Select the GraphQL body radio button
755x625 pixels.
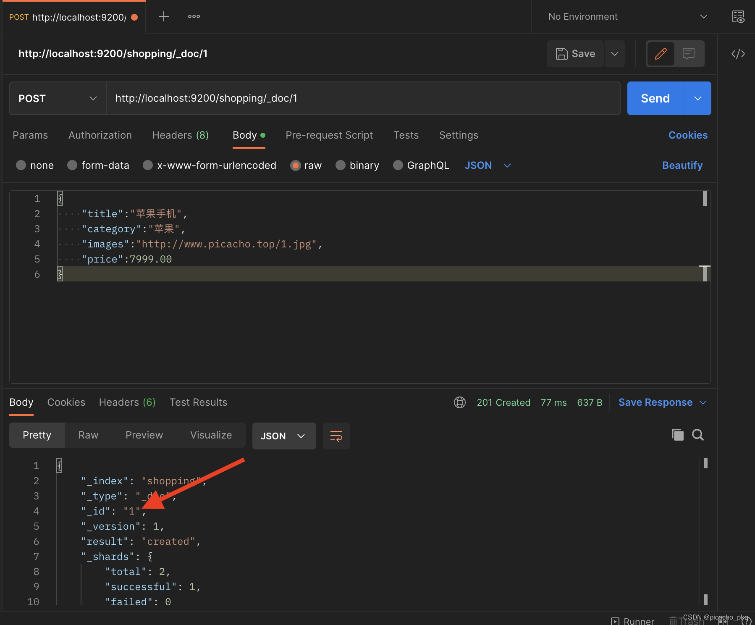tap(398, 165)
